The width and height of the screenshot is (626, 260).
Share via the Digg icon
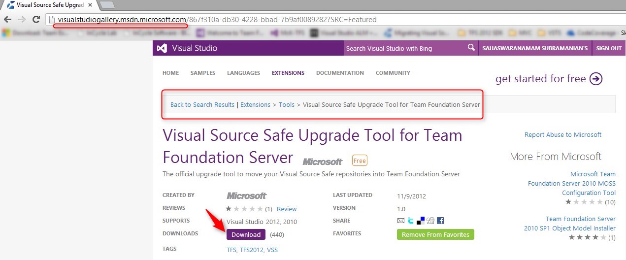coord(430,221)
